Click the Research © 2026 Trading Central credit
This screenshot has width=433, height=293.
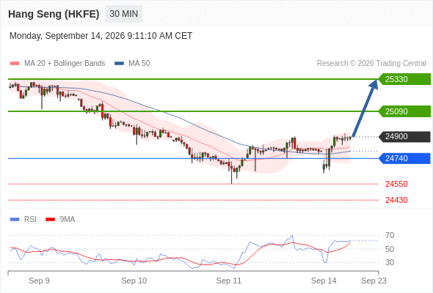click(x=371, y=64)
